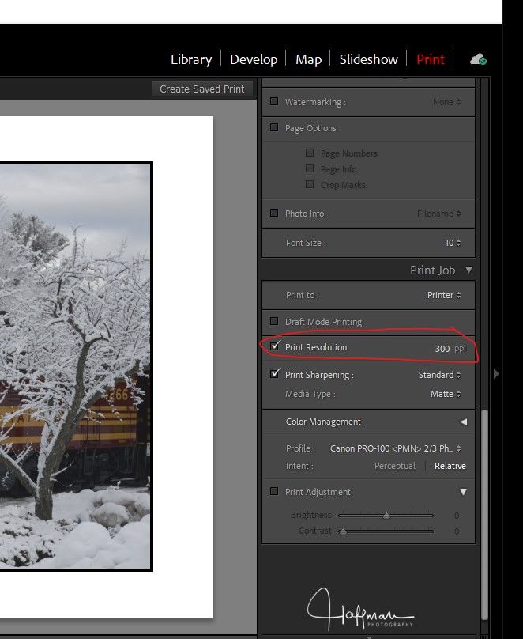
Task: Open the Library module
Action: tap(191, 59)
